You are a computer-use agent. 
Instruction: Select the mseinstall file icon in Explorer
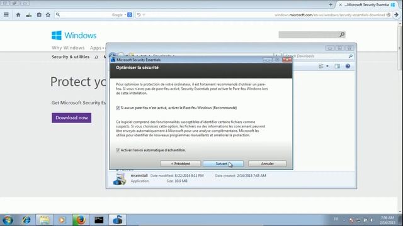pos(120,179)
